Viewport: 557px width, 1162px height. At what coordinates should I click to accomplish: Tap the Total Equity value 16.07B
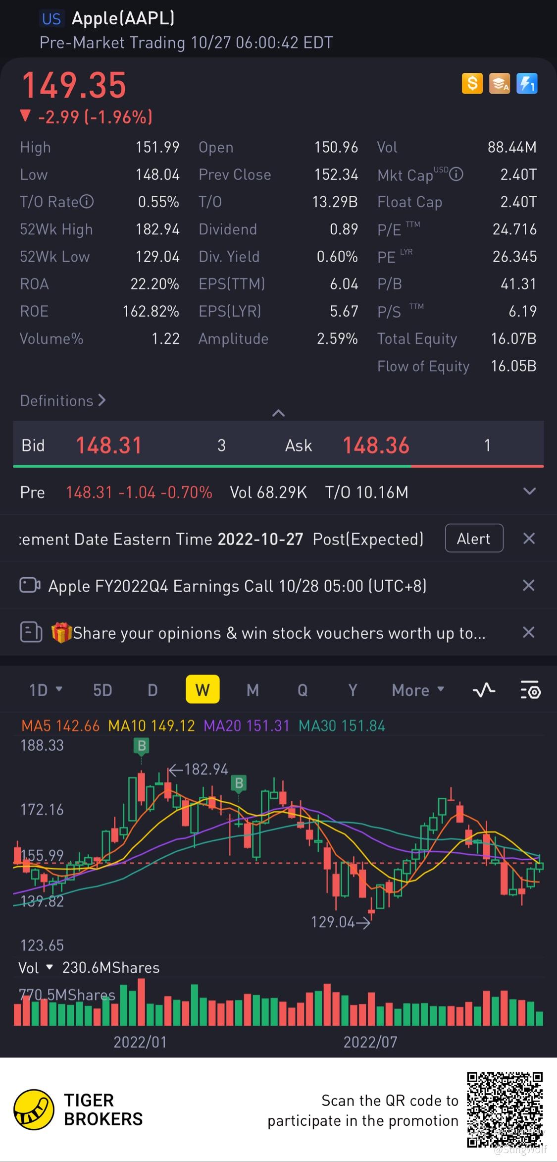point(513,338)
